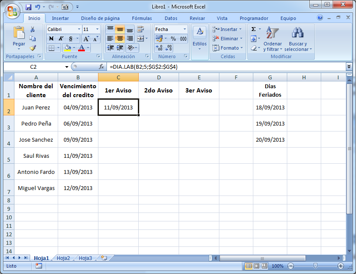Click the Pegar paste icon
The image size is (356, 274).
tap(19, 33)
